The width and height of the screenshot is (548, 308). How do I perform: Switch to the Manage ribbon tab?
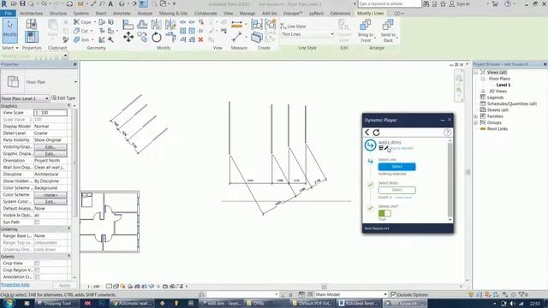(247, 14)
